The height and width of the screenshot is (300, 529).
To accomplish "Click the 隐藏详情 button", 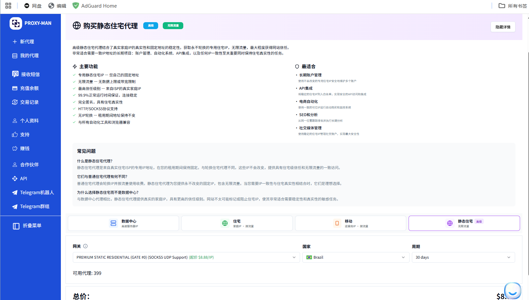I will (x=503, y=27).
